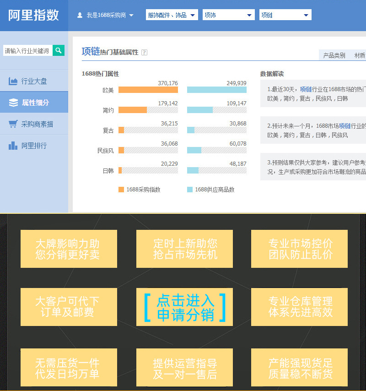Click the blue 项链 link in note 1
The height and width of the screenshot is (391, 366).
point(306,89)
